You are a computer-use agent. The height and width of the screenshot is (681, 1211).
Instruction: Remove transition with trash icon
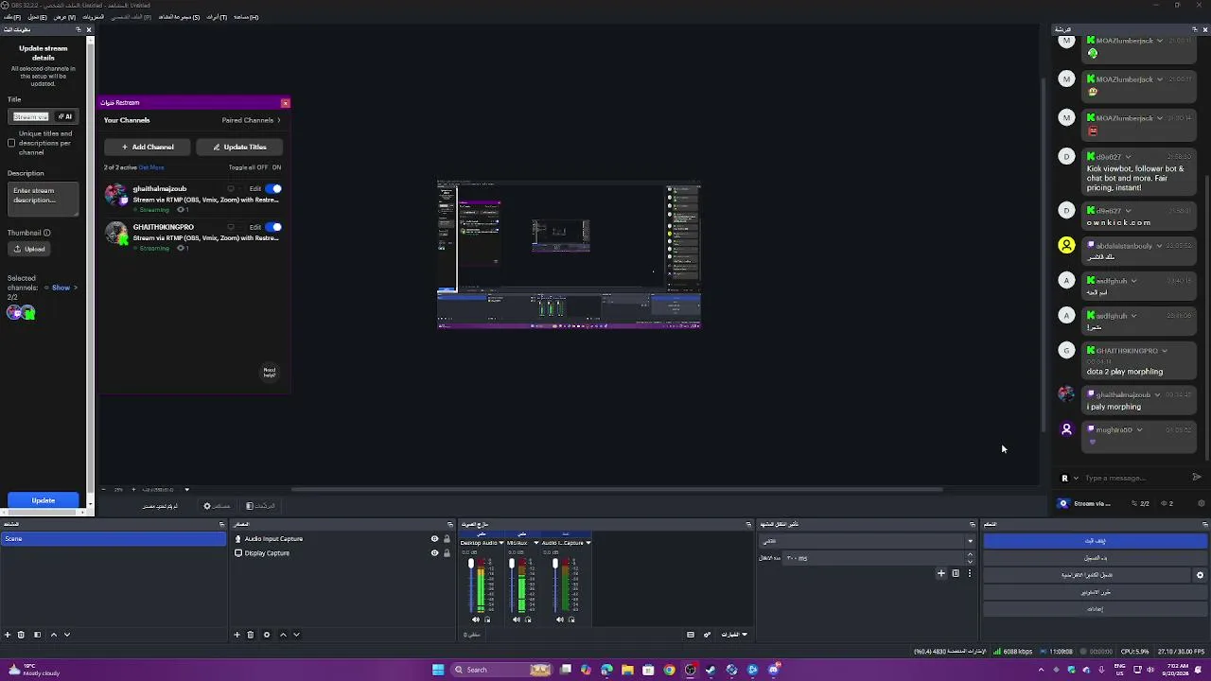[x=955, y=573]
